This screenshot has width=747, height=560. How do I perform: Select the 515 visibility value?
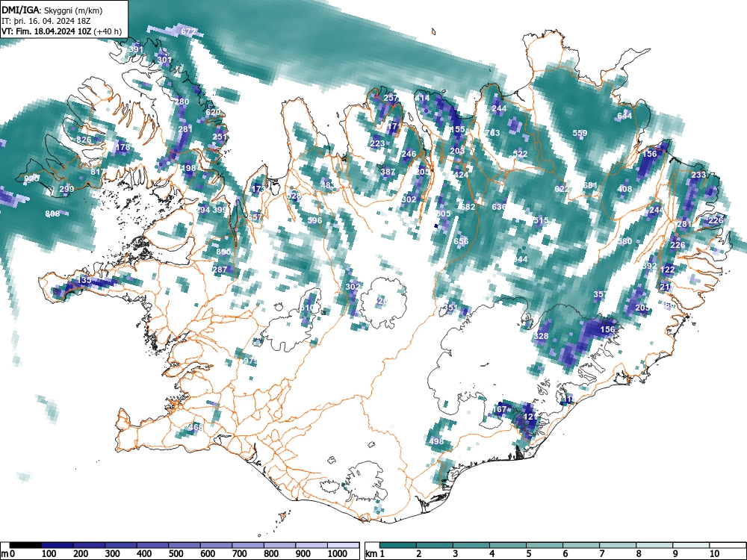click(x=541, y=220)
